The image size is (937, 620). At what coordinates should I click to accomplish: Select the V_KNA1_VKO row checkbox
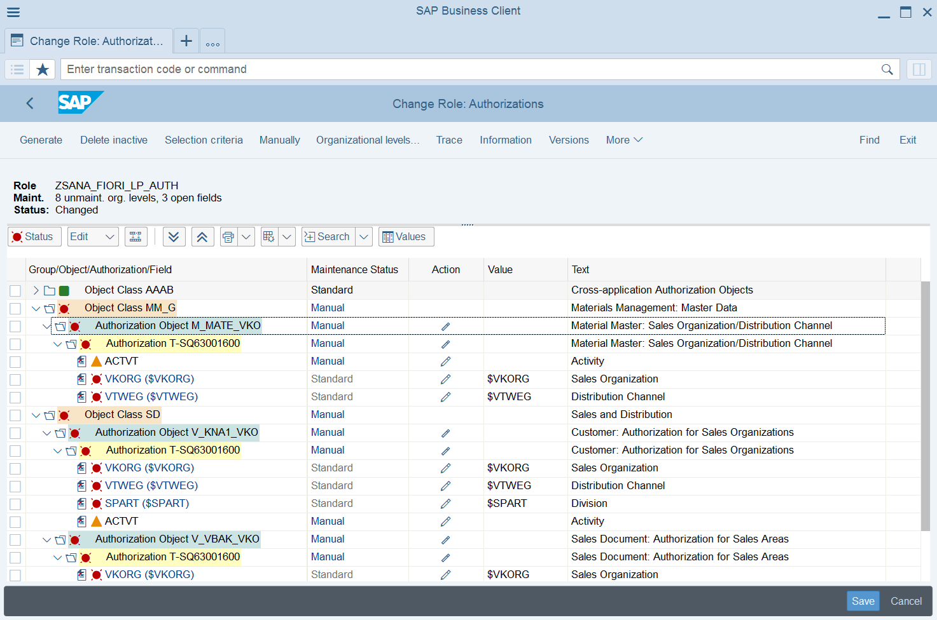click(x=15, y=433)
